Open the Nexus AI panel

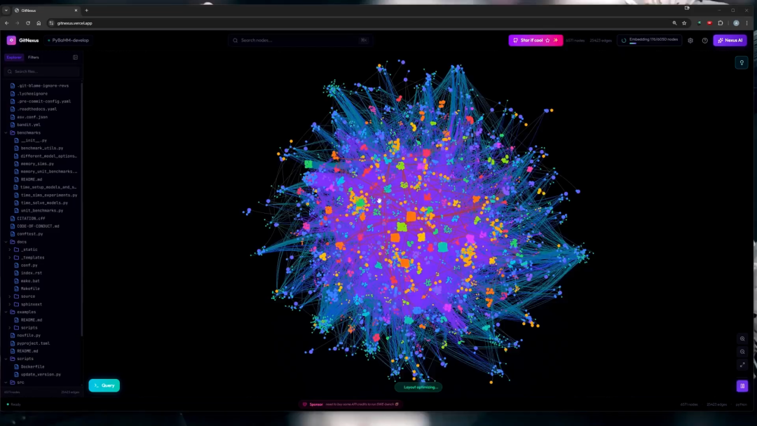[730, 41]
